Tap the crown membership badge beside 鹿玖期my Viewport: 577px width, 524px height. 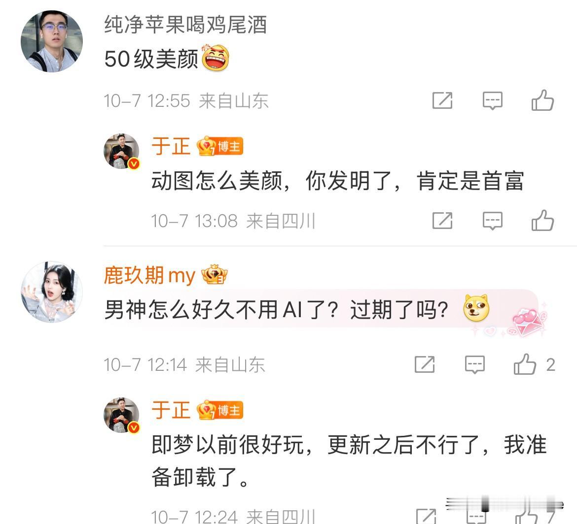click(214, 274)
